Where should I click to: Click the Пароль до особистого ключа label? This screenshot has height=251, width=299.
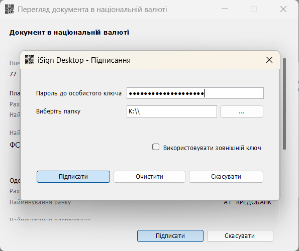click(79, 93)
